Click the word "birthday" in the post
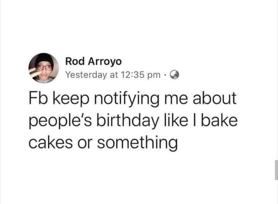Image resolution: width=278 pixels, height=204 pixels. (128, 121)
